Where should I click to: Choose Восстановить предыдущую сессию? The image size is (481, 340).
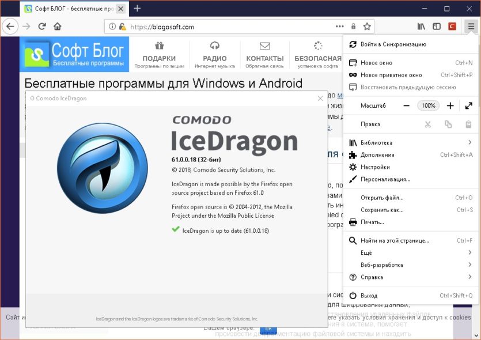[411, 88]
